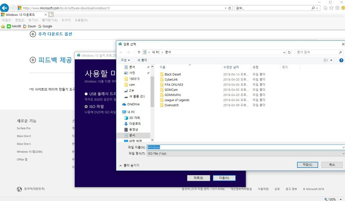The height and width of the screenshot is (201, 345).
Task: Open the view options dropdown arrow
Action: pos(331,60)
